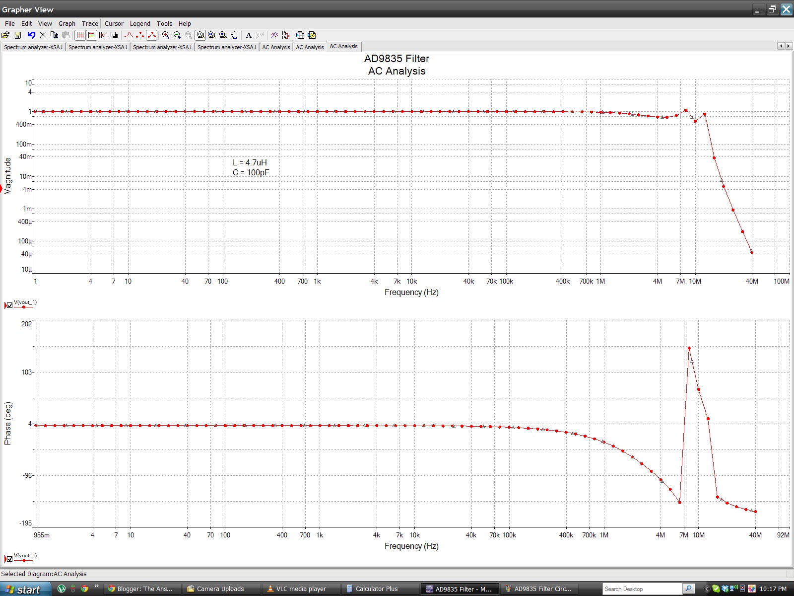This screenshot has width=794, height=596.
Task: Open the Graph menu
Action: point(66,23)
